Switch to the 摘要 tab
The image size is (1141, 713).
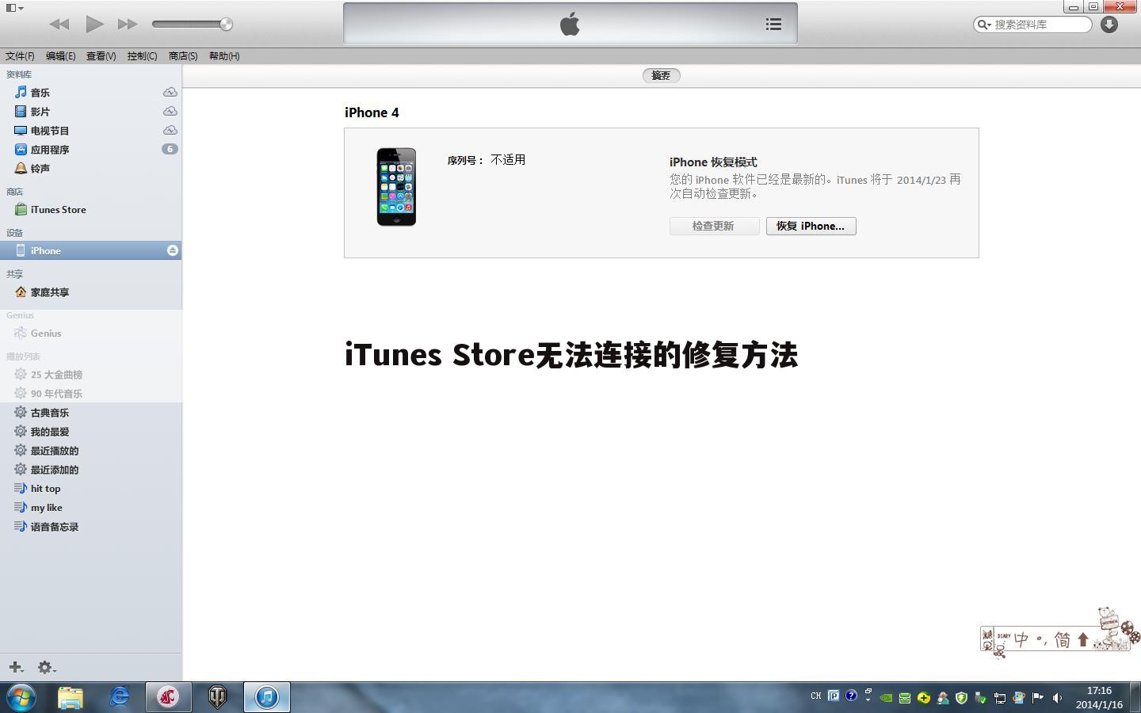[x=661, y=75]
